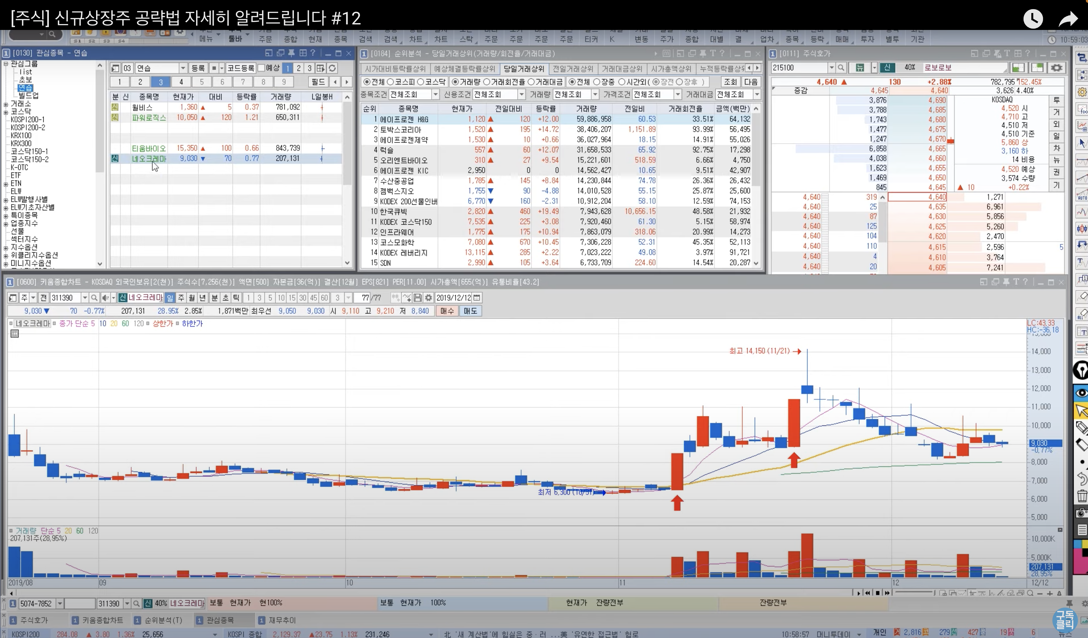Select the 거래대금 sort radio button

pos(532,82)
